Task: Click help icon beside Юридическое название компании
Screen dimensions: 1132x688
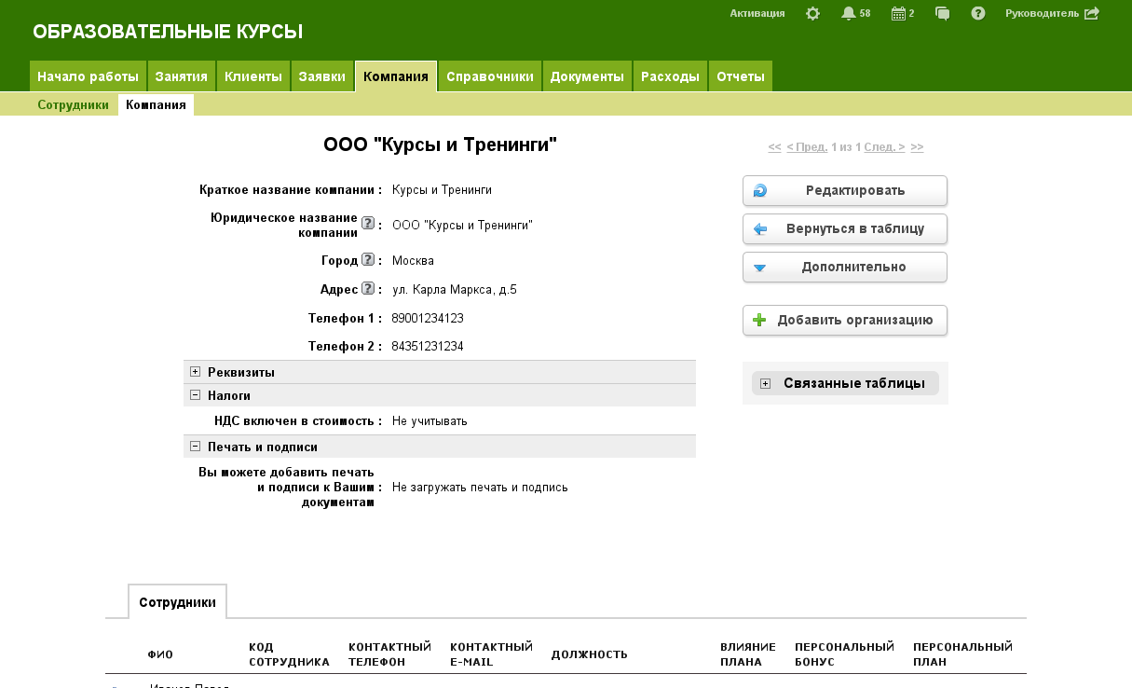Action: tap(368, 223)
